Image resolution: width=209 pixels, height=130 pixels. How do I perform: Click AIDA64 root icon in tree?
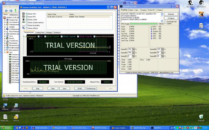(5, 17)
